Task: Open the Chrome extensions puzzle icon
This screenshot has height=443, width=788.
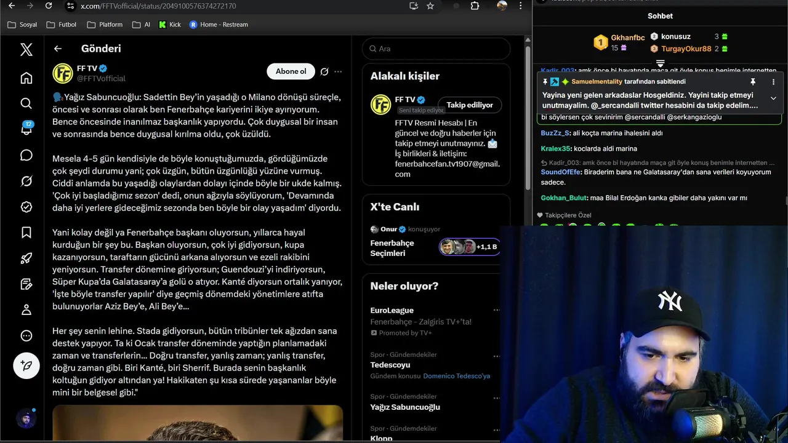Action: coord(475,6)
